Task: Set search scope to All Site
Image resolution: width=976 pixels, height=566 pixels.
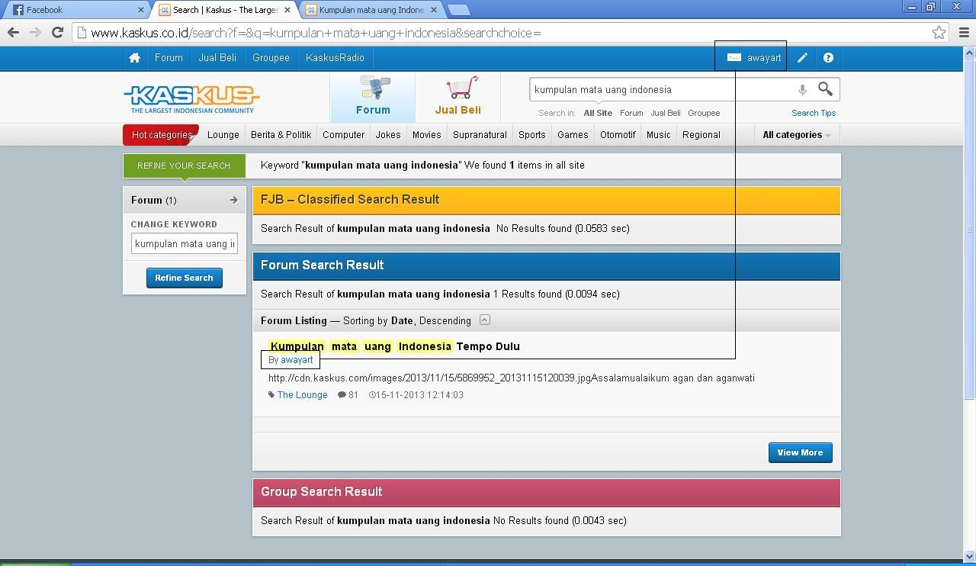Action: click(x=598, y=113)
